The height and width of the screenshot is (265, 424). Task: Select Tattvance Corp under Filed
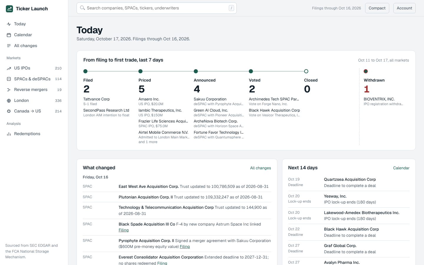(96, 99)
